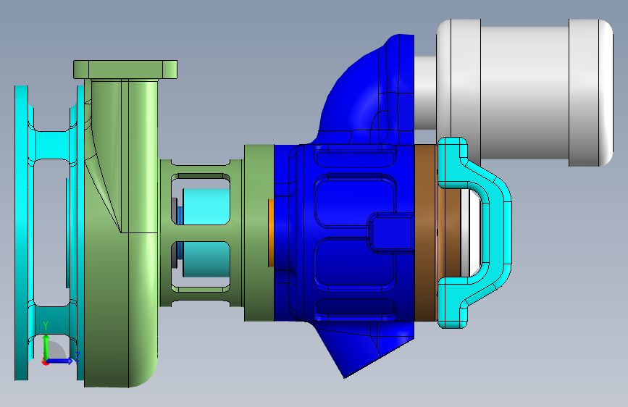Select the orange ring segment beside the blue housing
Screen dimensions: 628x407
click(x=271, y=232)
